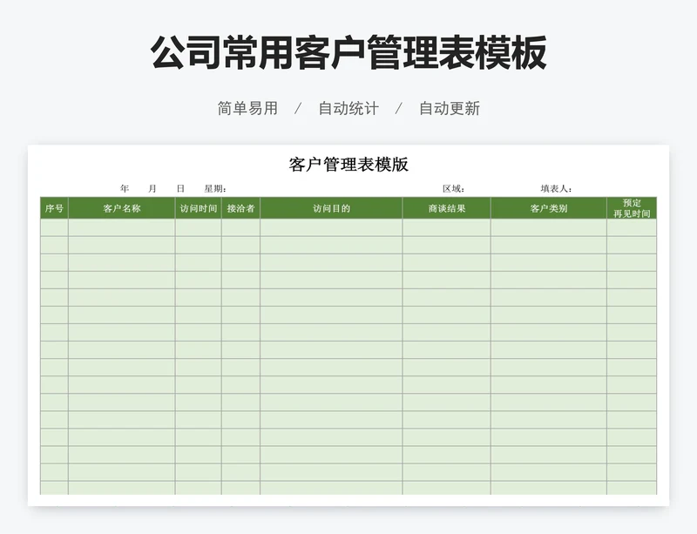Select the 访问时间 column header
Screen dimensions: 697x534
(x=199, y=208)
